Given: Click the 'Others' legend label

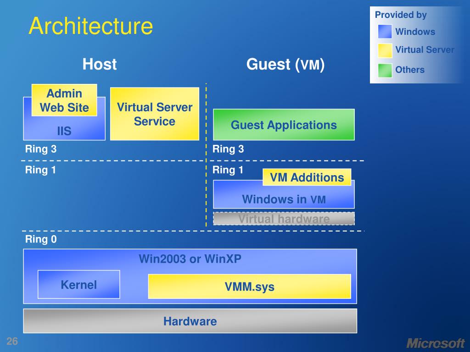Looking at the screenshot, I should (410, 70).
